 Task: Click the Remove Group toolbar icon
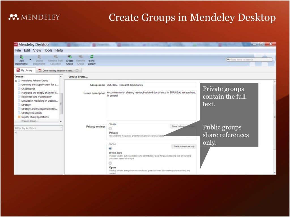[80, 57]
